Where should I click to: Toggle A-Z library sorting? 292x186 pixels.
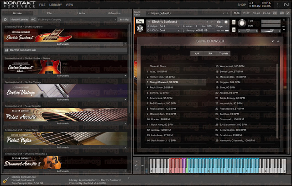tap(33, 19)
